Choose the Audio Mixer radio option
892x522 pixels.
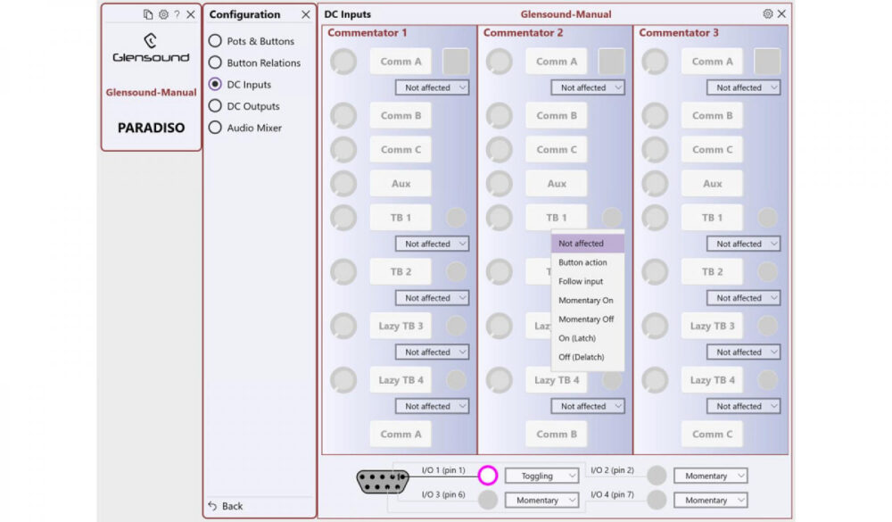pyautogui.click(x=215, y=128)
